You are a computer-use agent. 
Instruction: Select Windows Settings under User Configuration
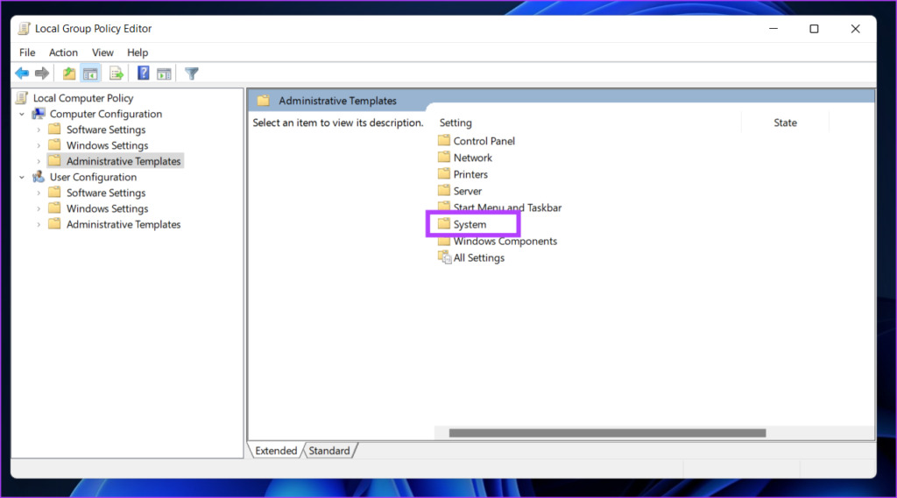point(107,208)
